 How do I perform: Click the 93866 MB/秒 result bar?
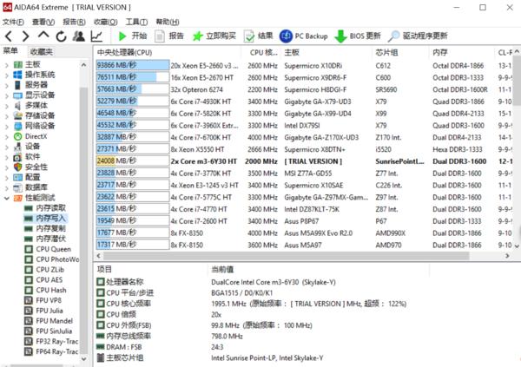pos(133,65)
